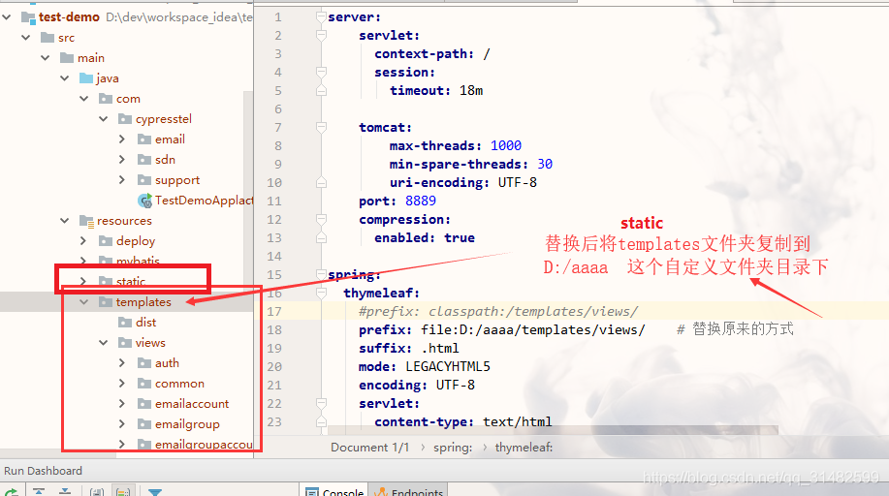Click the project tree vertical scrollbar

(x=248, y=194)
